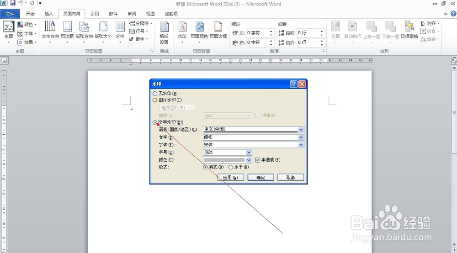Viewport: 457px width, 253px height.
Task: Click 文字方向 text direction icon
Action: tap(50, 26)
